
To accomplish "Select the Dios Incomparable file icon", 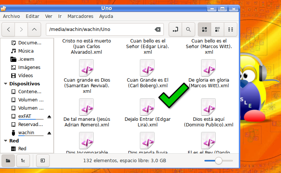I will (x=86, y=141).
